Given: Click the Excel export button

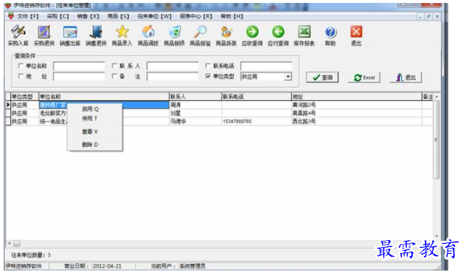Looking at the screenshot, I should [364, 78].
